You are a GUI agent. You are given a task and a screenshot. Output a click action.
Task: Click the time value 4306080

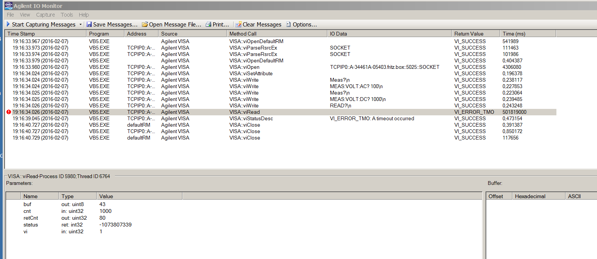[x=512, y=67]
